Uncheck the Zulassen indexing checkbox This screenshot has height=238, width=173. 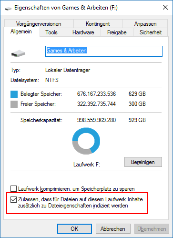click(x=13, y=199)
